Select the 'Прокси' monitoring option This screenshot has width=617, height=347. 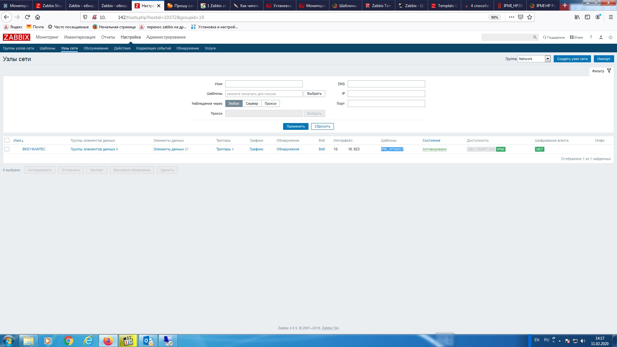[270, 103]
